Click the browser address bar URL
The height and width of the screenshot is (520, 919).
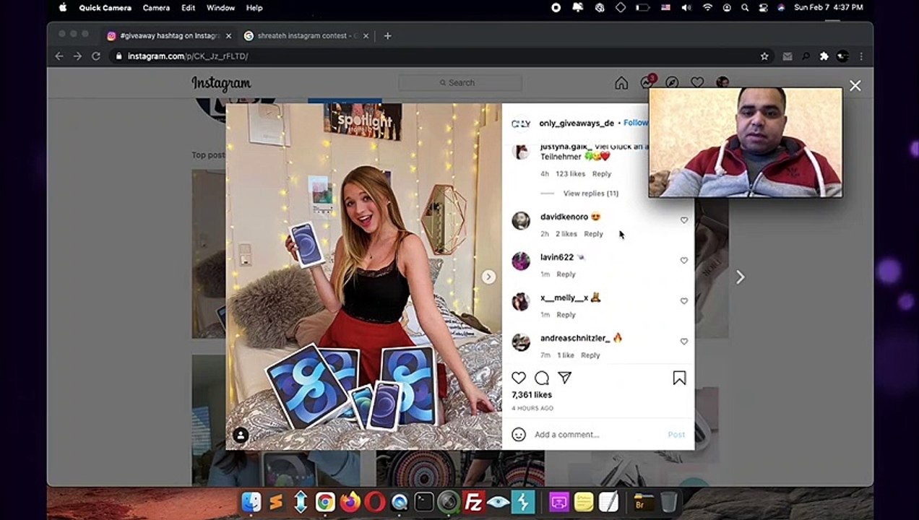(188, 56)
